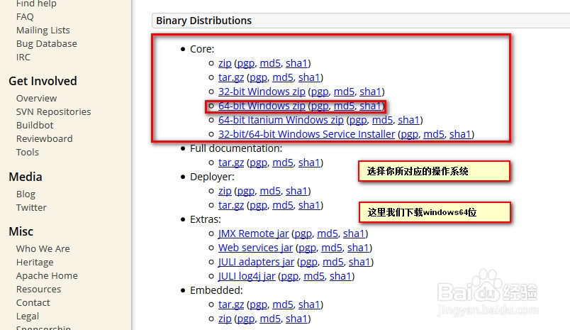Open the Legal link
Image resolution: width=570 pixels, height=330 pixels.
[x=27, y=317]
